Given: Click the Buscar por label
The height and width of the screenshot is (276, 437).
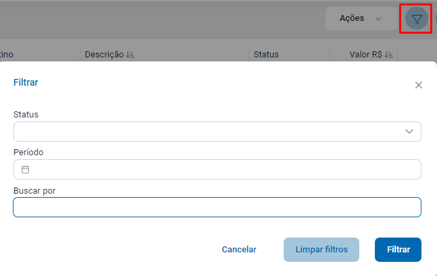Looking at the screenshot, I should [x=34, y=190].
